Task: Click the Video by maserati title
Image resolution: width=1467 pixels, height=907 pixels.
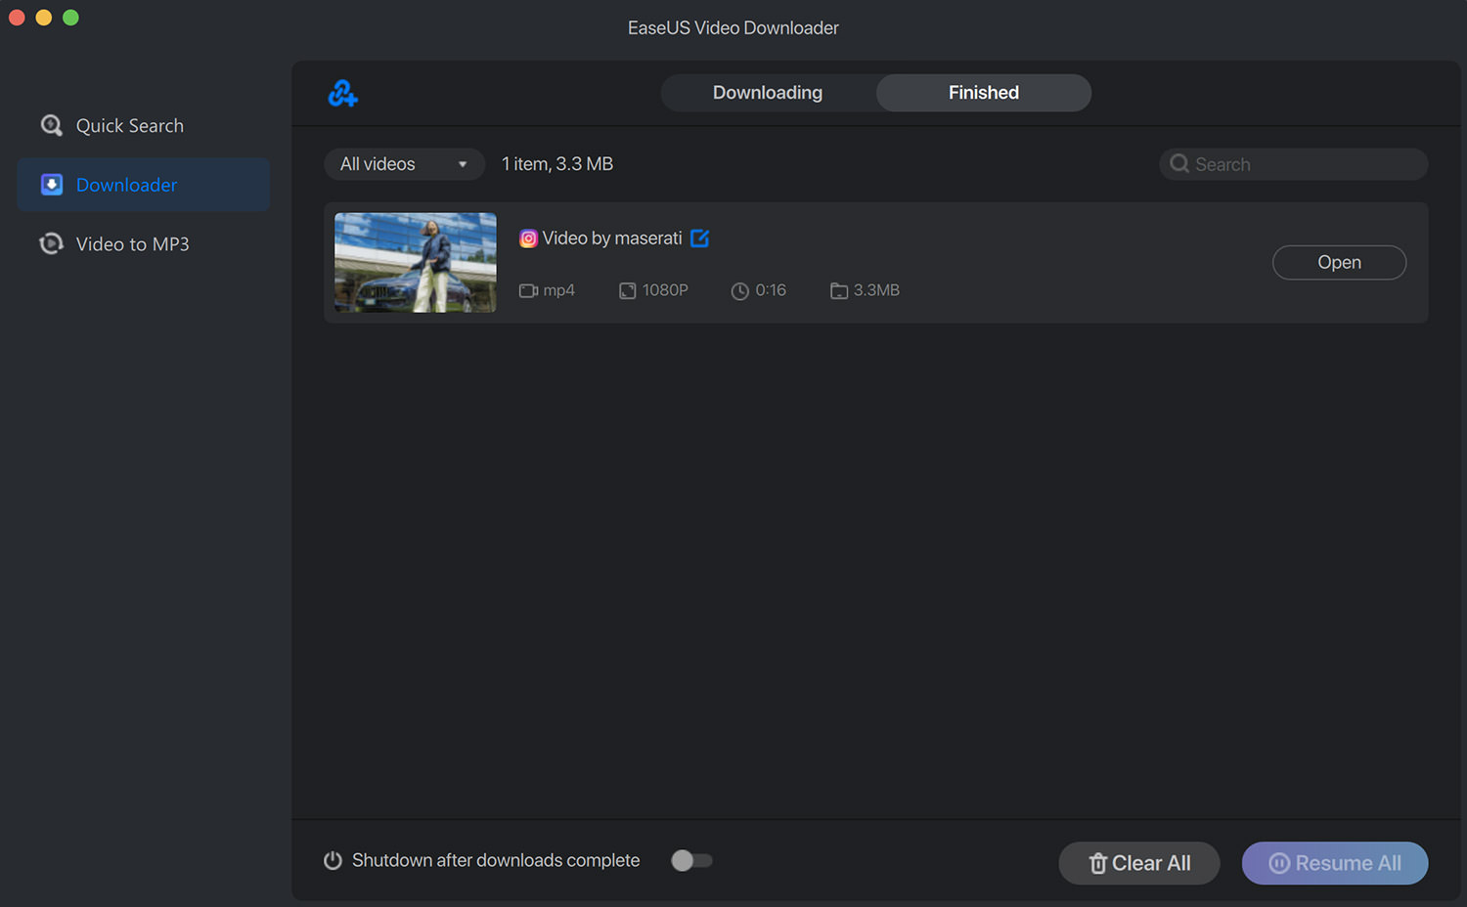Action: [x=612, y=238]
